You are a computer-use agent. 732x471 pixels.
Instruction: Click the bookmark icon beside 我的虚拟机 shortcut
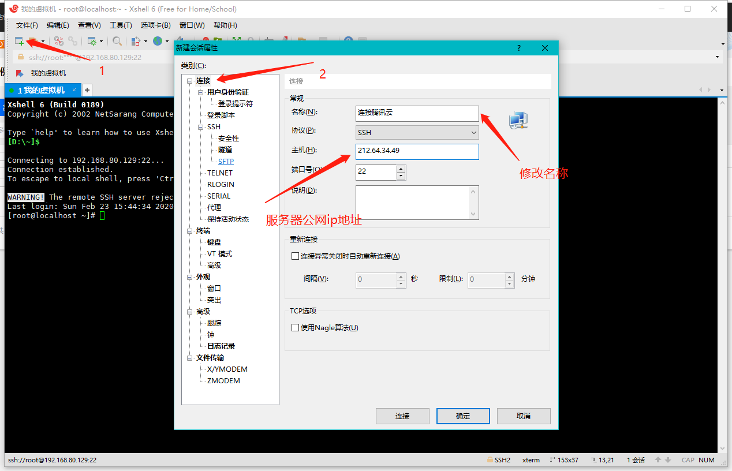20,73
